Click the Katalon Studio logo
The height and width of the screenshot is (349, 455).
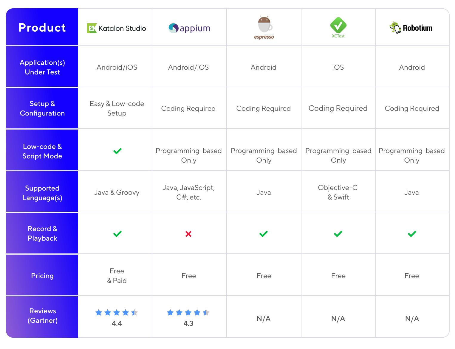coord(116,28)
